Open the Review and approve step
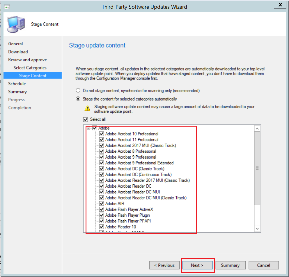Image resolution: width=289 pixels, height=277 pixels. point(27,60)
